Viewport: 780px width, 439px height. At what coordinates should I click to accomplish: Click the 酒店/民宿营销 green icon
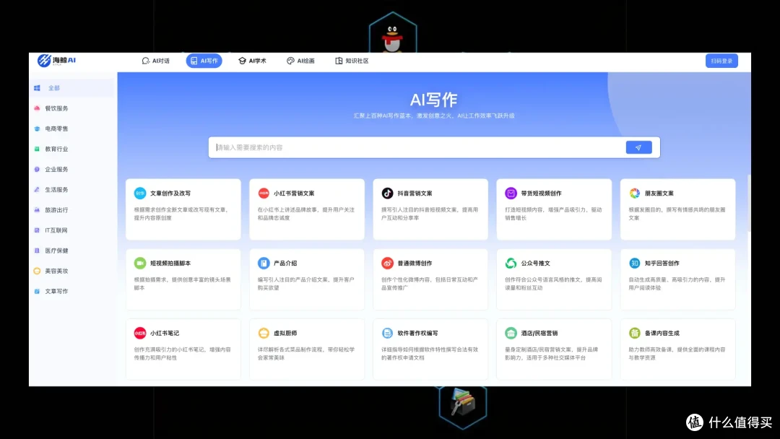click(511, 333)
